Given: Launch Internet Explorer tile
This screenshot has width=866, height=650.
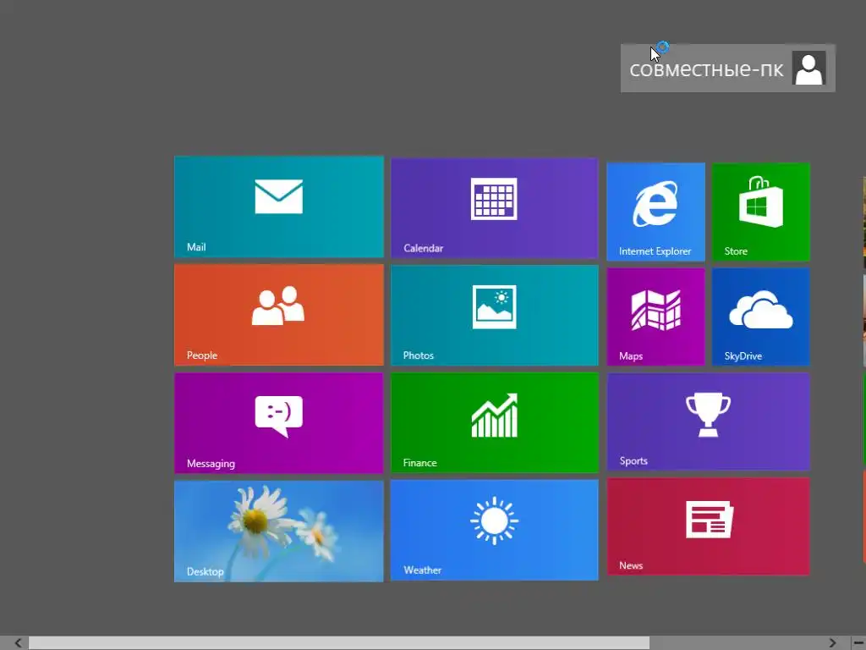Looking at the screenshot, I should tap(655, 212).
